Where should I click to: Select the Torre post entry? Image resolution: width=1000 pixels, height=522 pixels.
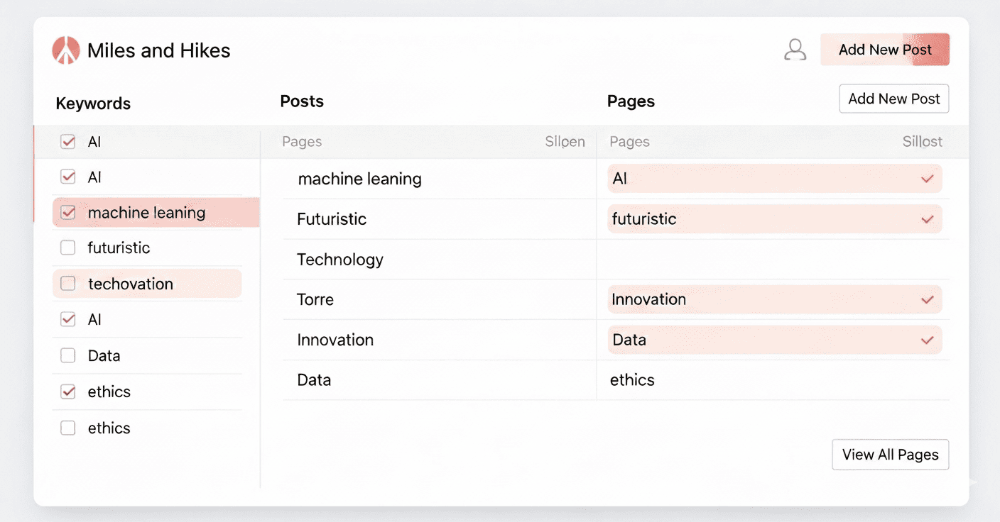point(315,299)
